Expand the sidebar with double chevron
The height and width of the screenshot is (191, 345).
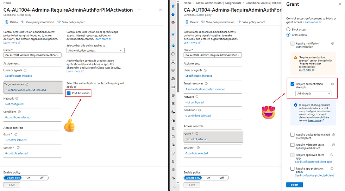pyautogui.click(x=175, y=187)
